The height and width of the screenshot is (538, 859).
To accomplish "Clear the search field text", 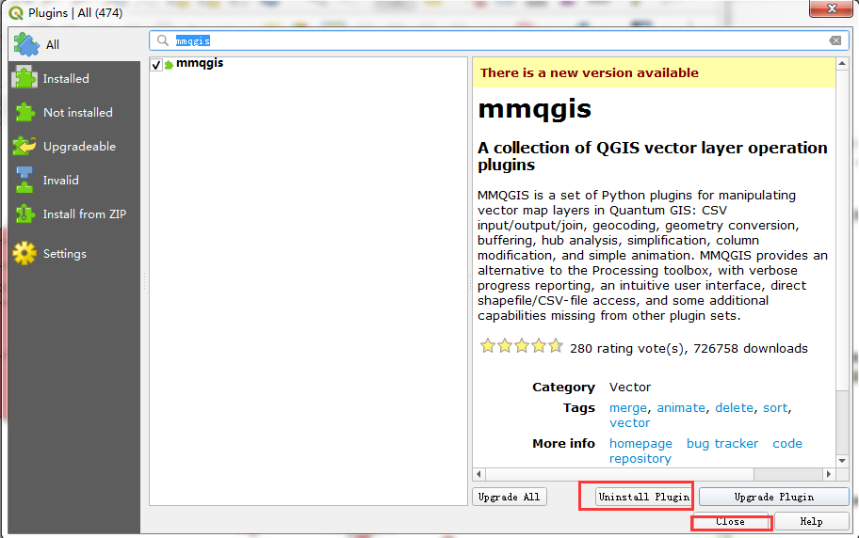I will coord(835,40).
